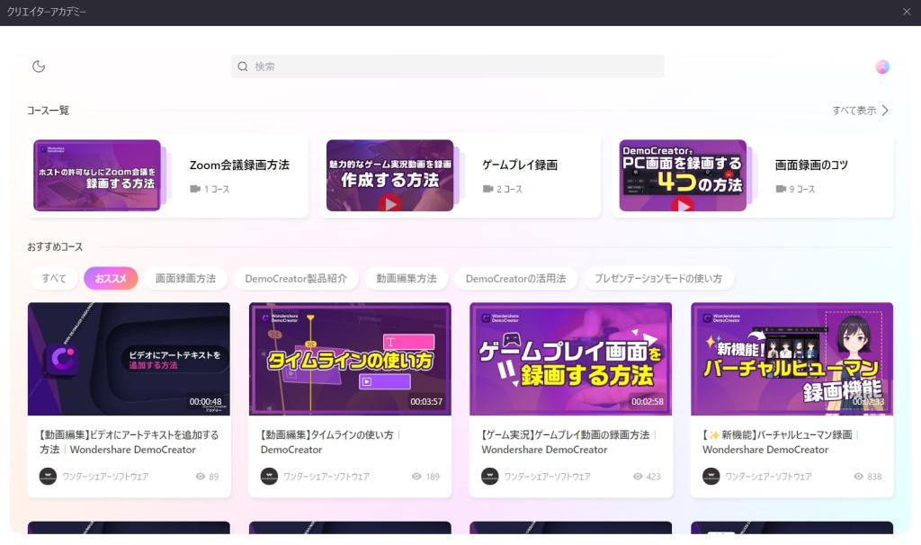The height and width of the screenshot is (545, 921).
Task: Select the DemoCreator製品紹介 filter tab
Action: tap(296, 279)
